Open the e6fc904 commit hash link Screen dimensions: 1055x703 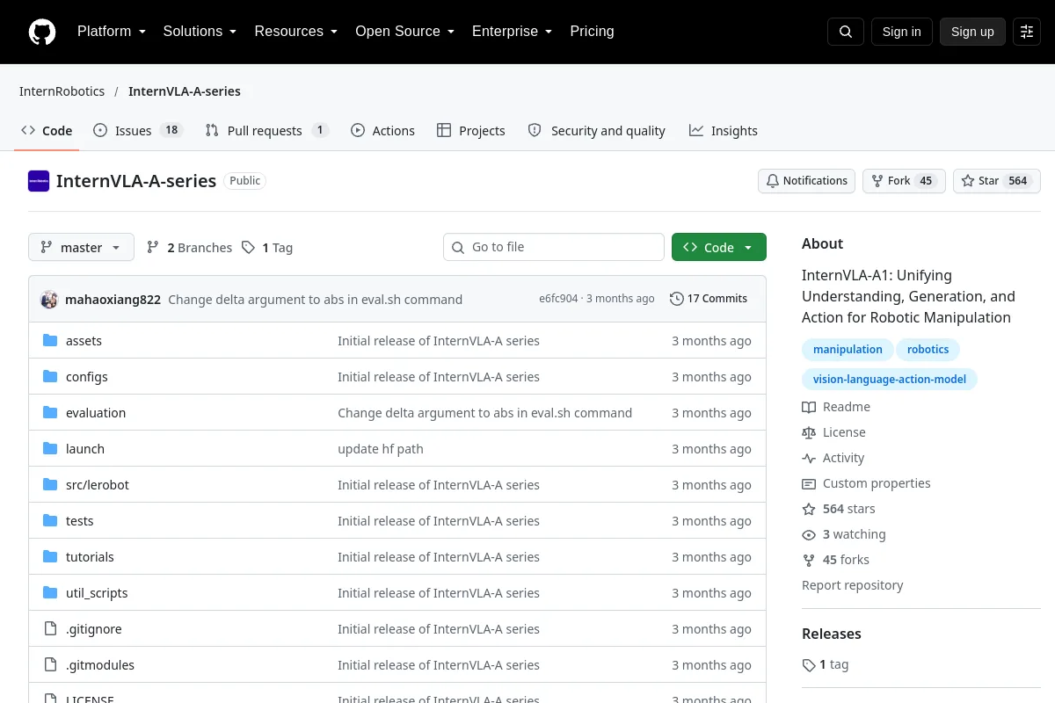558,299
